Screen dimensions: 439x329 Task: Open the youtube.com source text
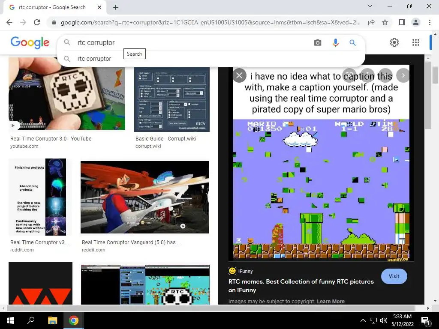[x=24, y=146]
